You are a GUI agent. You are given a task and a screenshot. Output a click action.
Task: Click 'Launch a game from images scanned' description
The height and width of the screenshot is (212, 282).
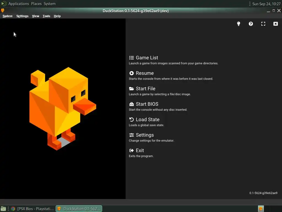173,63
